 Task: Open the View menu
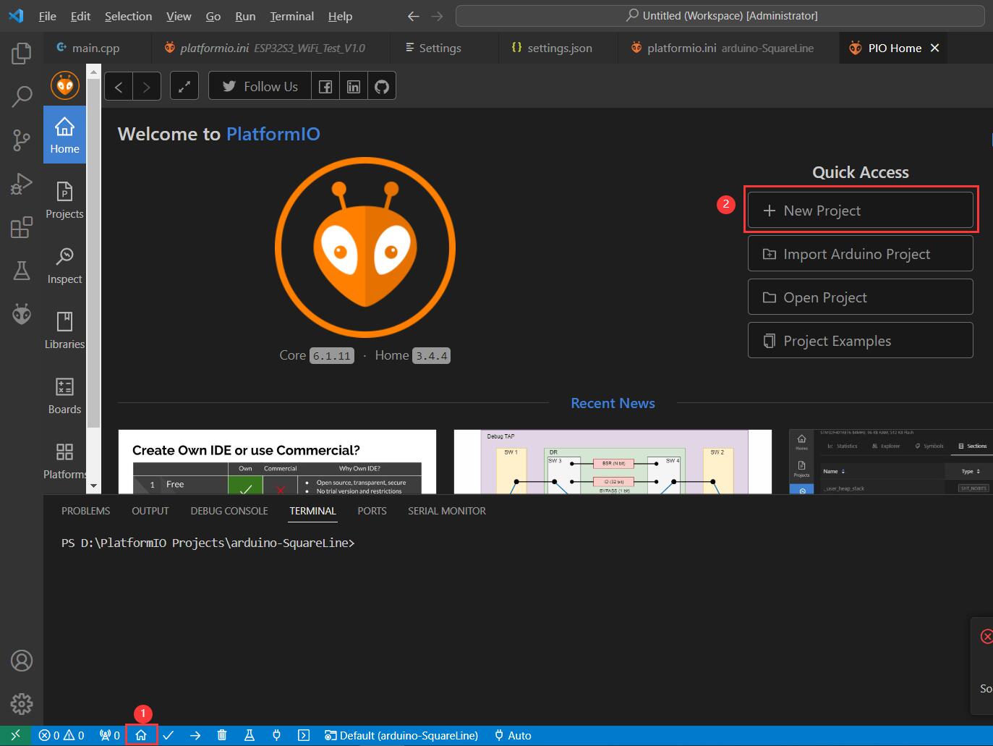(x=179, y=16)
